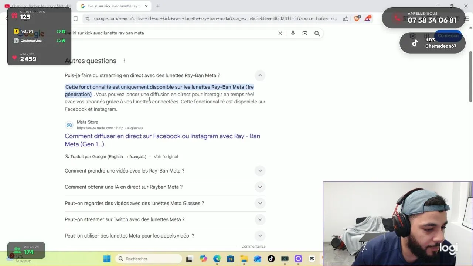Screen dimensions: 473x266
Task: Close the Google search results tab
Action: point(146,6)
